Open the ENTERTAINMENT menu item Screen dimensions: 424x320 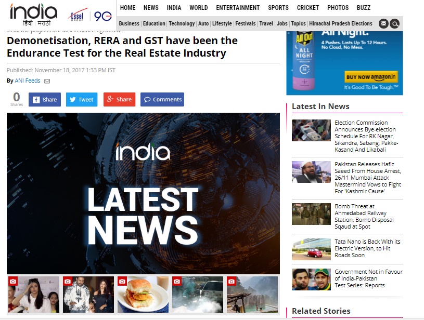238,8
